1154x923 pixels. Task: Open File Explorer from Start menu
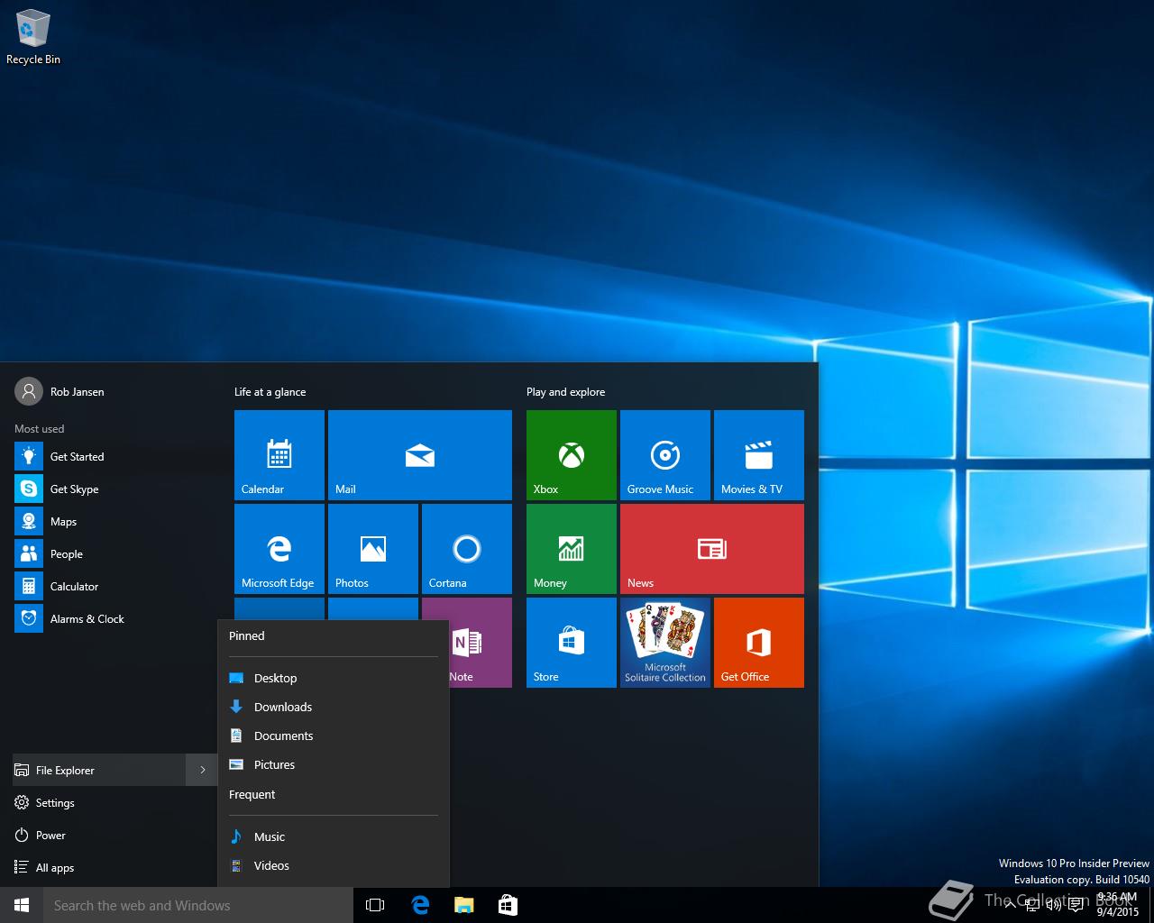[x=99, y=770]
